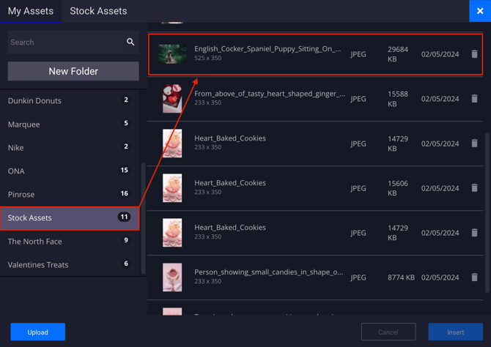Open the Valentines Treats folder
Screen dimensions: 491x347
(x=38, y=264)
